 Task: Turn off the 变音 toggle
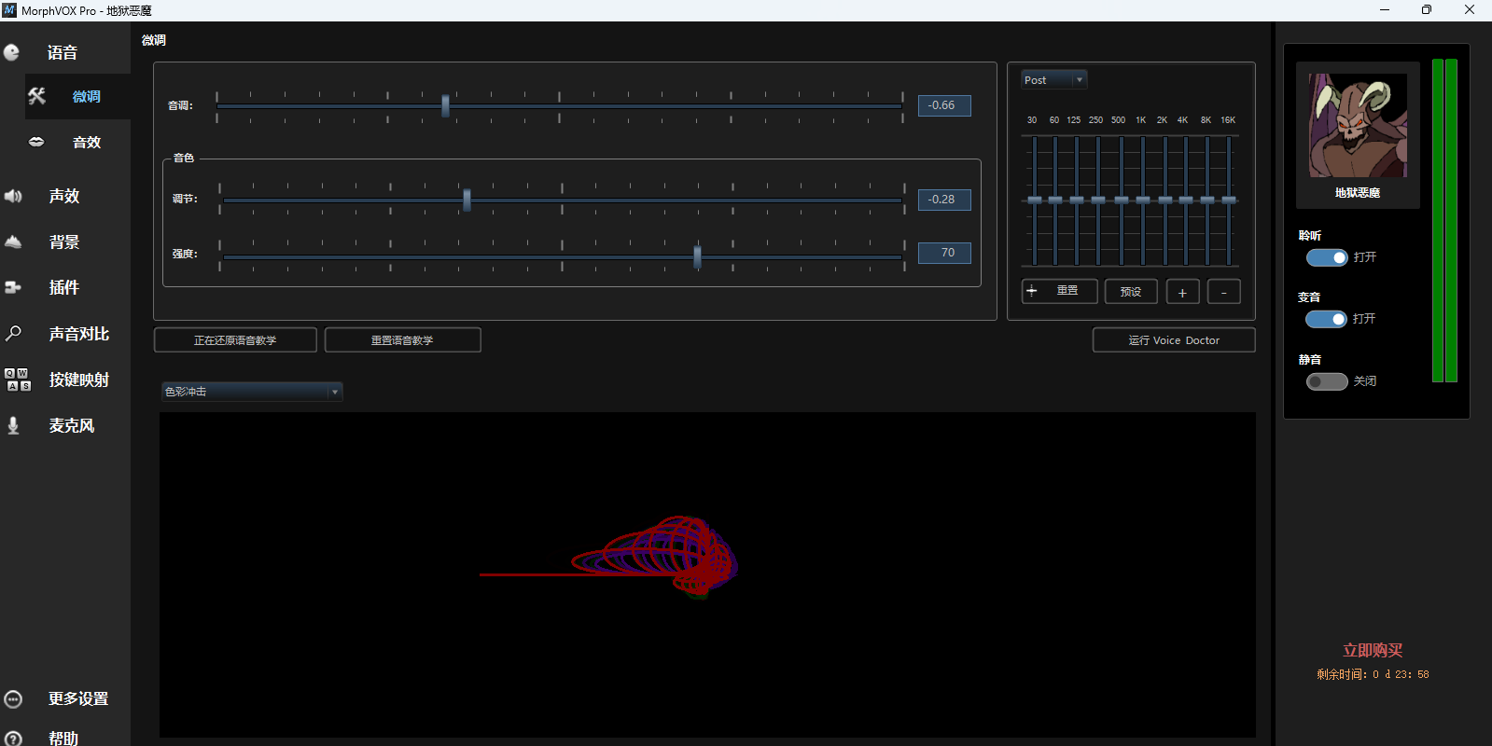[x=1326, y=319]
